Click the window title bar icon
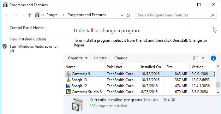Image resolution: width=221 pixels, height=114 pixels. point(5,5)
